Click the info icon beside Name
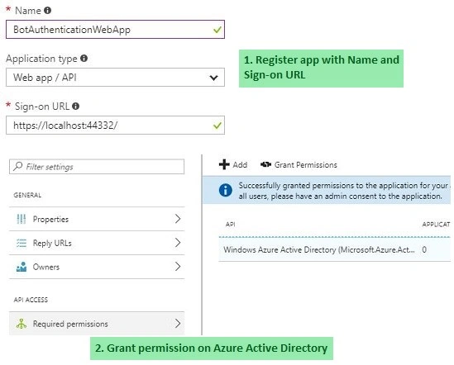The height and width of the screenshot is (365, 454). 48,11
